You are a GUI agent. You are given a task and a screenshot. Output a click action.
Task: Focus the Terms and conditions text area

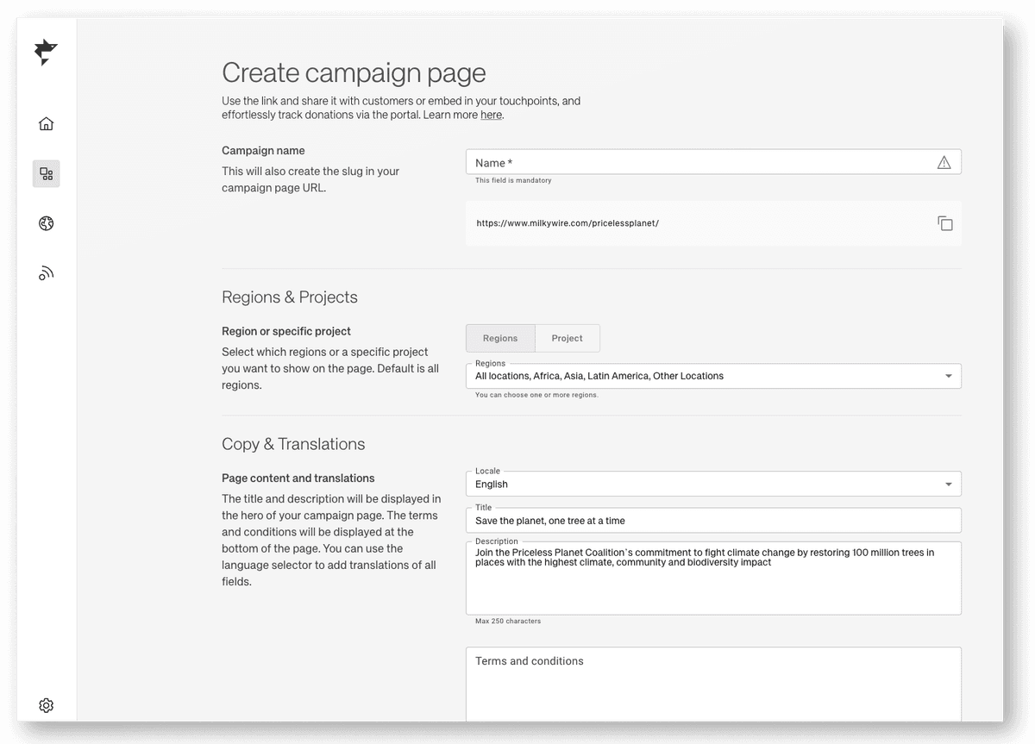tap(712, 685)
